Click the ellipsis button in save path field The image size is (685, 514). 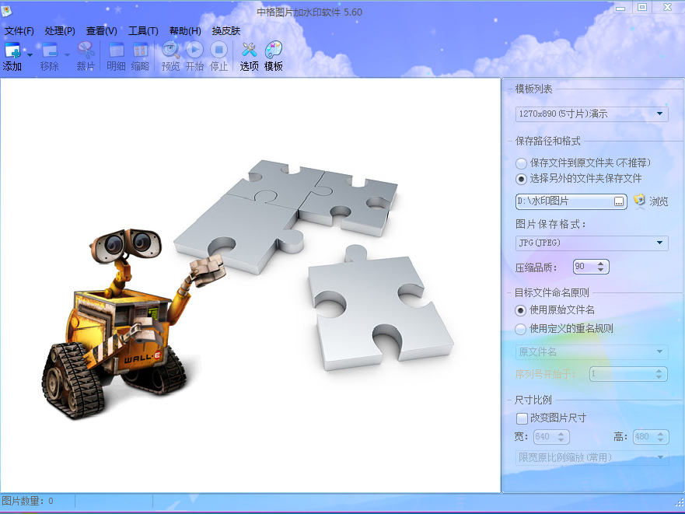click(619, 201)
